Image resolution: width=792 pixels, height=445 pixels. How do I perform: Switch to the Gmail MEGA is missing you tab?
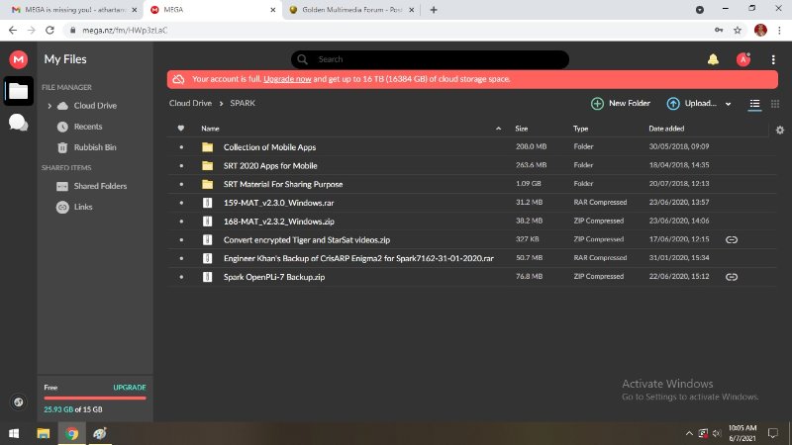69,10
